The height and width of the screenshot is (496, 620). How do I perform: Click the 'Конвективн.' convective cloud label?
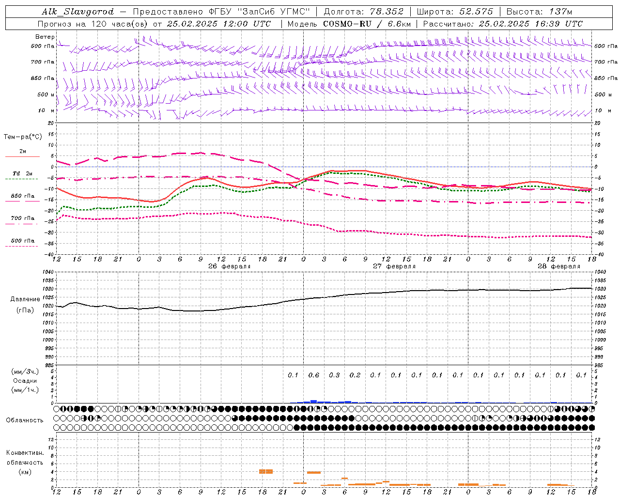pyautogui.click(x=25, y=453)
